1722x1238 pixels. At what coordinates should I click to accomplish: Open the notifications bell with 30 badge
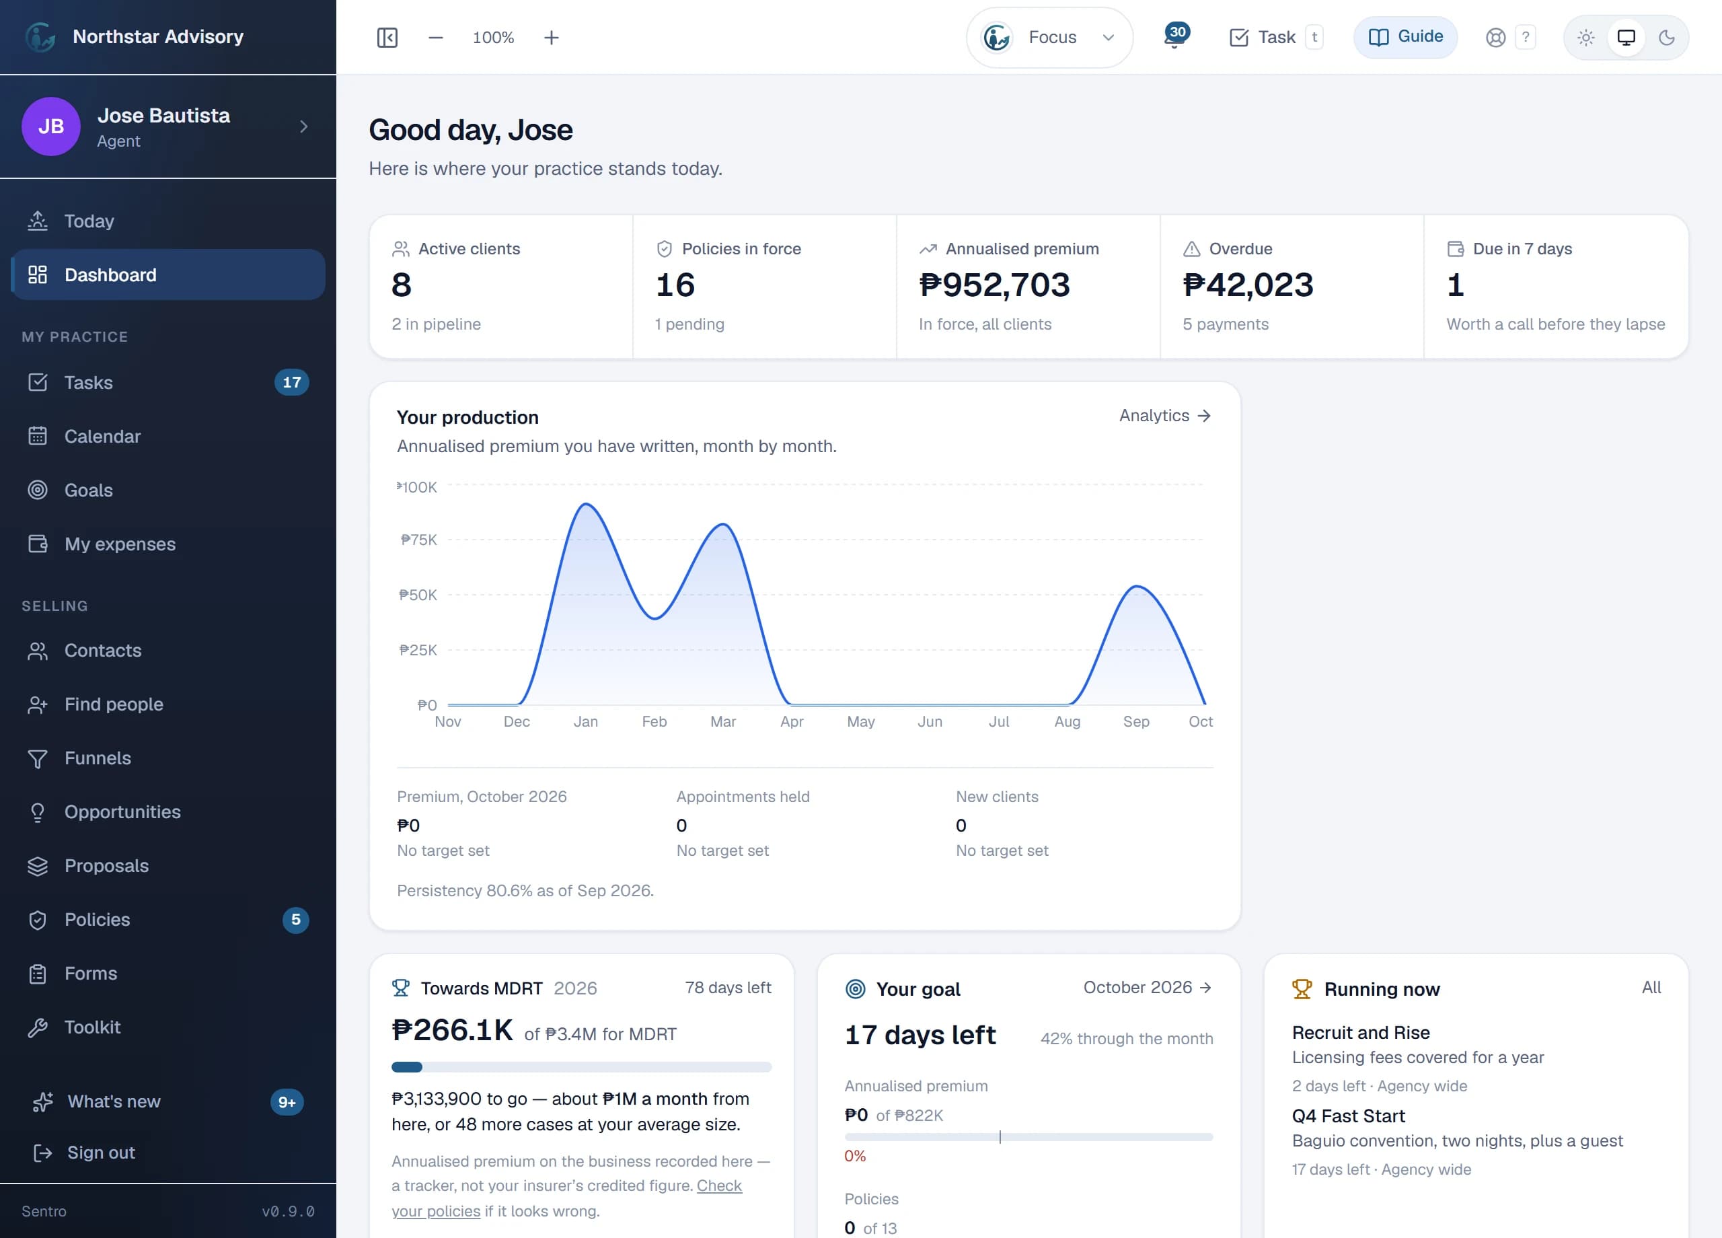[x=1174, y=36]
